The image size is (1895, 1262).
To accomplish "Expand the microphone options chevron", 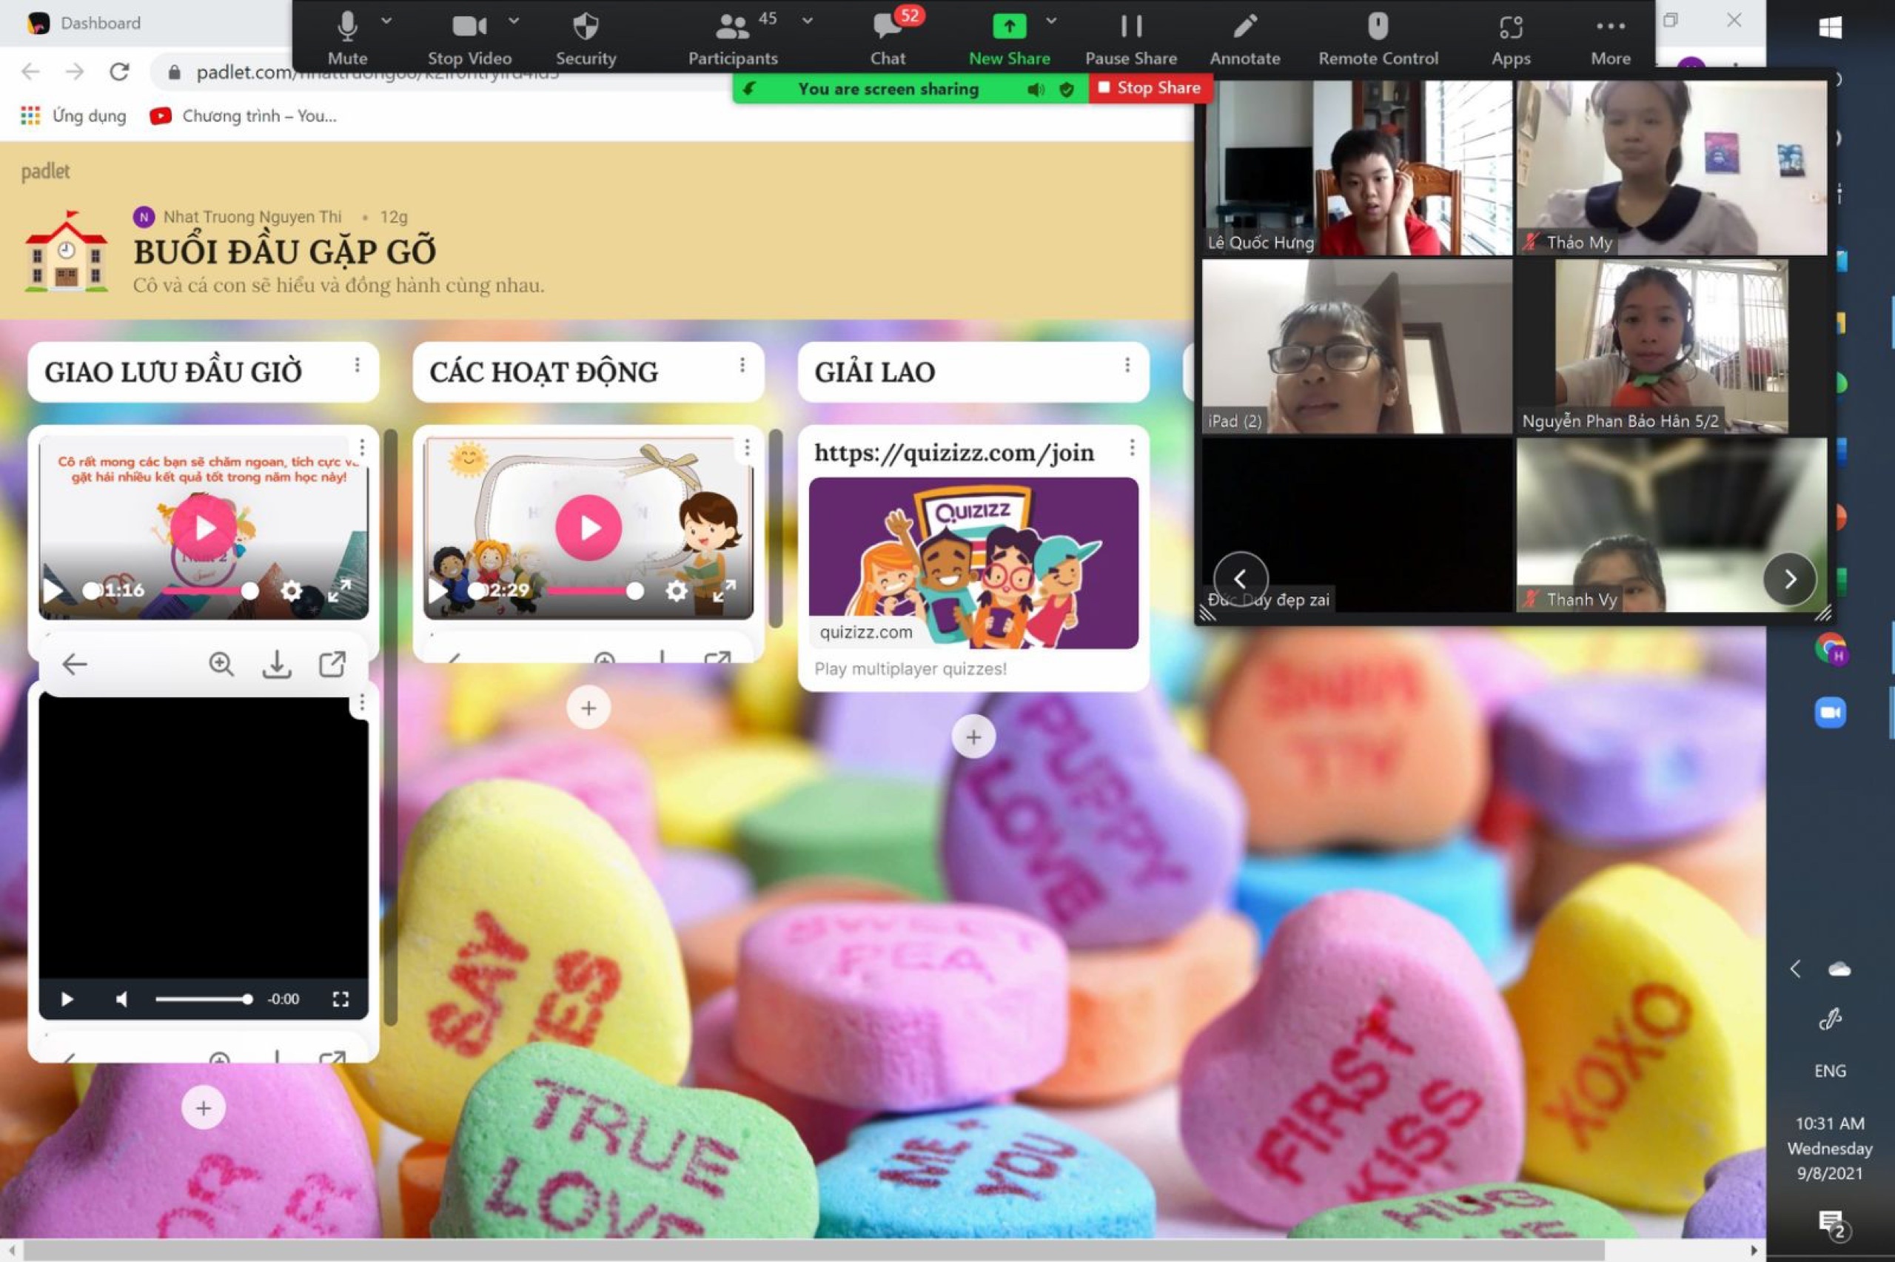I will pos(386,21).
